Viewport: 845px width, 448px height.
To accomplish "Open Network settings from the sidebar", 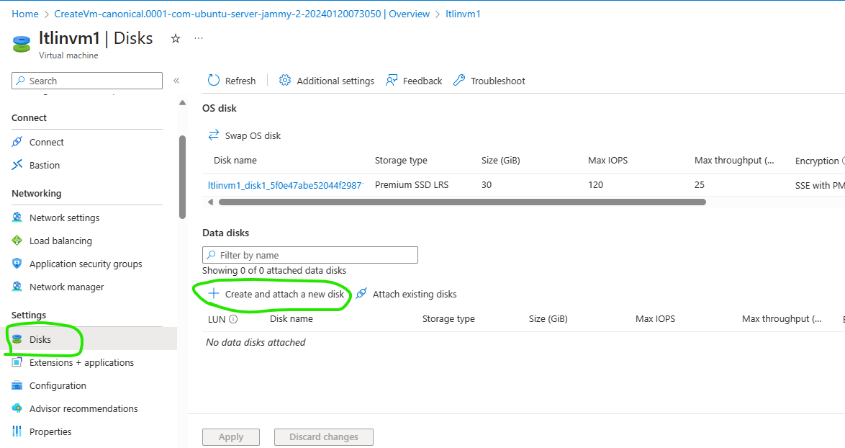I will coord(17,217).
